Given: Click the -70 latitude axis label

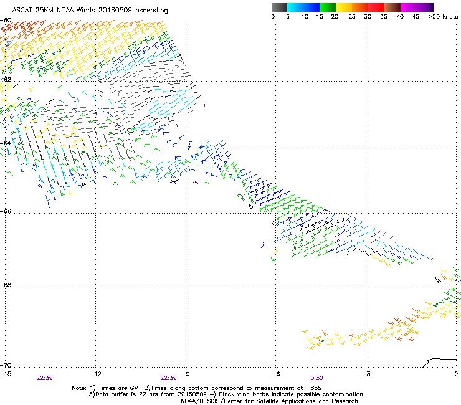Looking at the screenshot, I should click(x=6, y=365).
